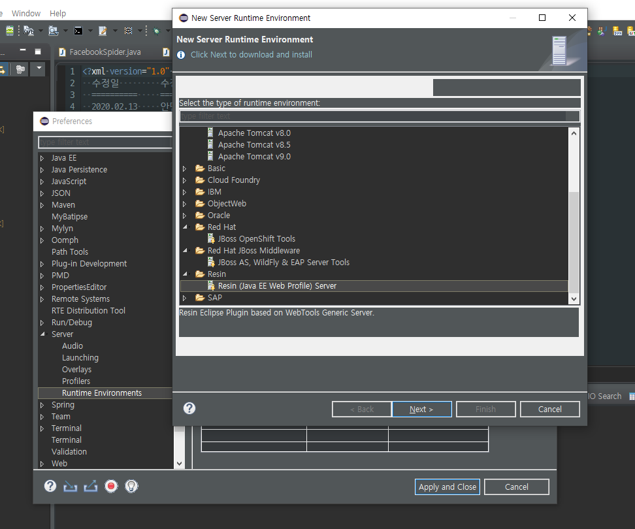Click the Export preferences icon
Viewport: 635px width, 529px height.
click(91, 487)
